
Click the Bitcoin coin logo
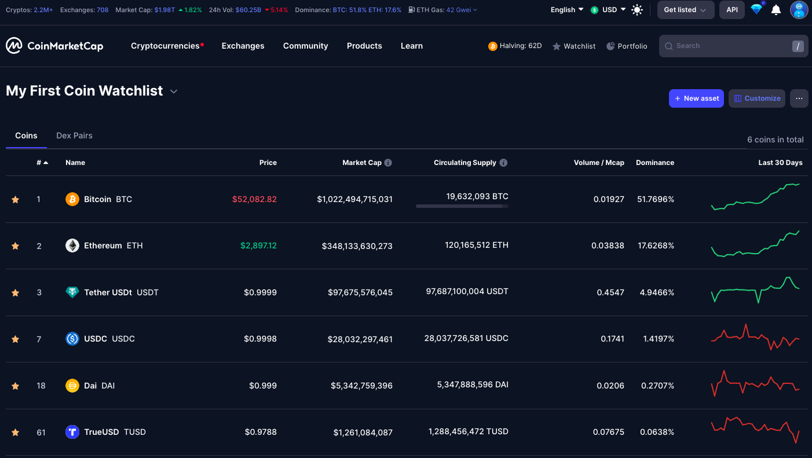(72, 199)
